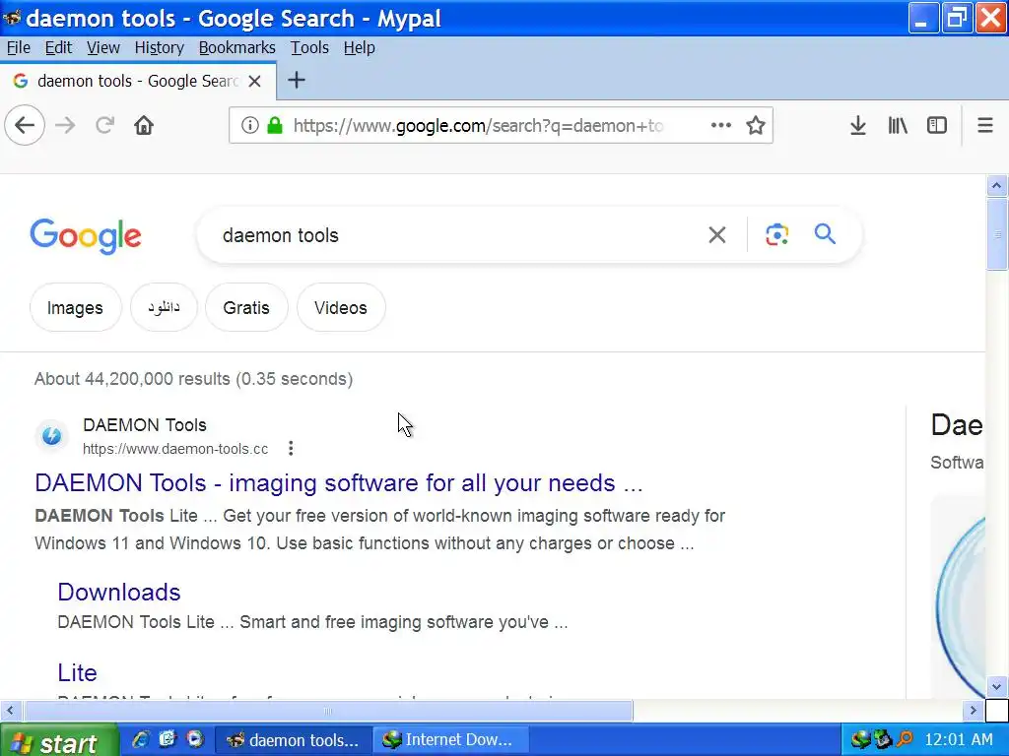Open the Downloads toolbar arrow icon

tap(858, 125)
